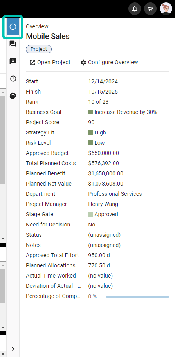The height and width of the screenshot is (357, 175).
Task: Click the notifications bell icon
Action: click(135, 9)
